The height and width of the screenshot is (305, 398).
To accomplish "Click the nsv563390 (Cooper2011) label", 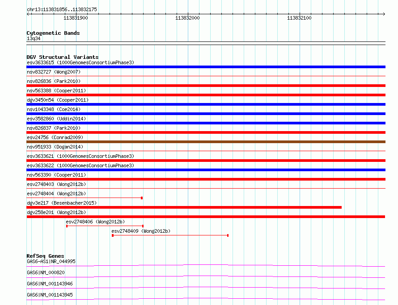I will (56, 175).
